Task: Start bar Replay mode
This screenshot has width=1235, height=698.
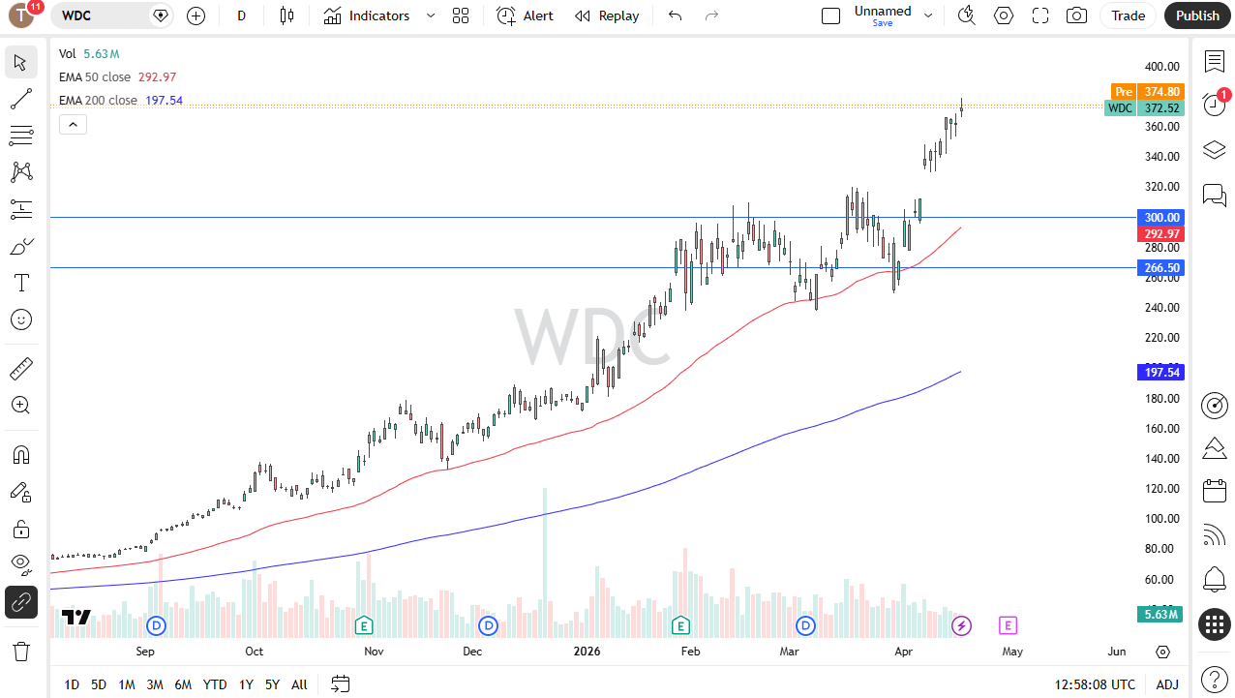Action: (x=607, y=15)
